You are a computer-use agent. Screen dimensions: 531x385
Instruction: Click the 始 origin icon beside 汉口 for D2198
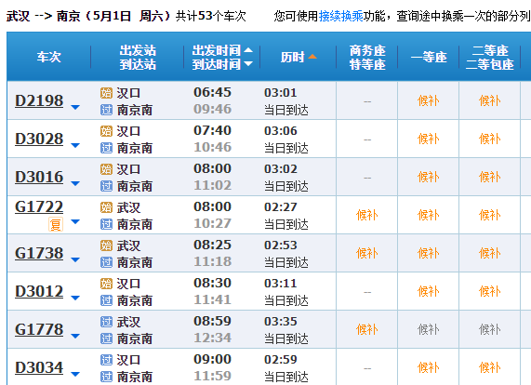point(106,93)
